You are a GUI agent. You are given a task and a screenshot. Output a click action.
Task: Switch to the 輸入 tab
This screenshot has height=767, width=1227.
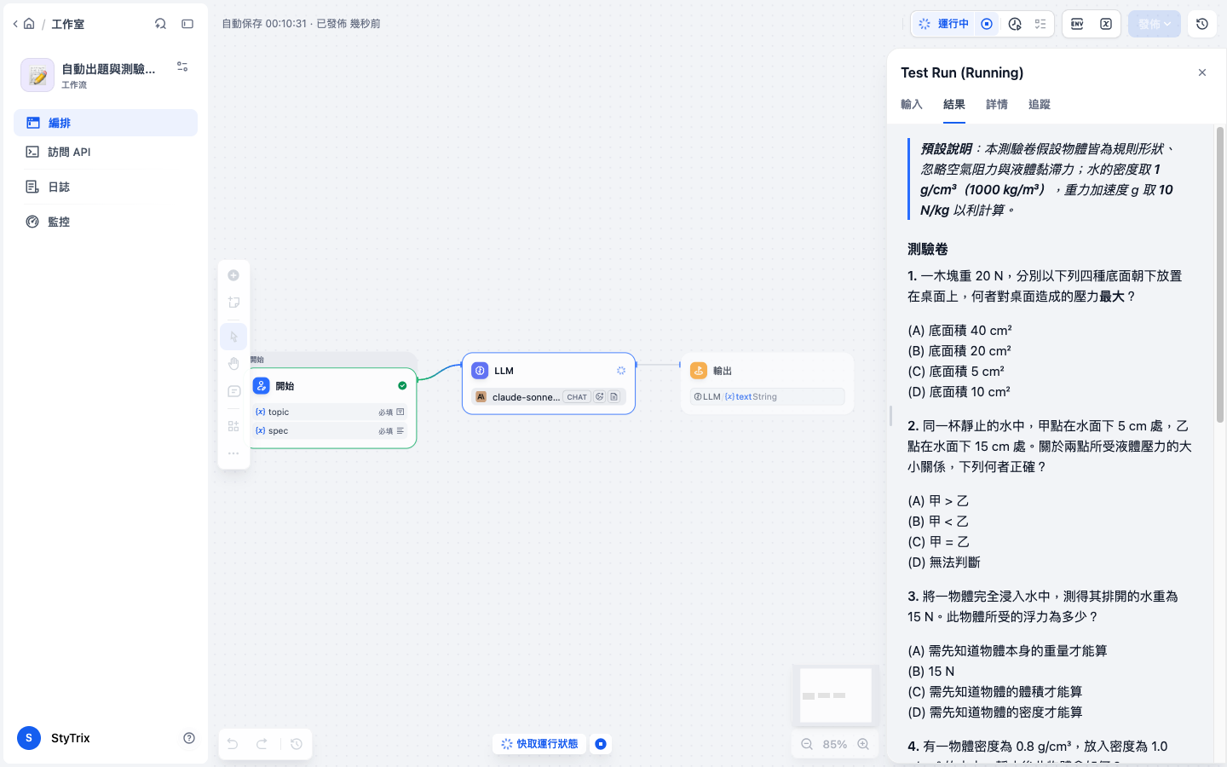pyautogui.click(x=912, y=104)
